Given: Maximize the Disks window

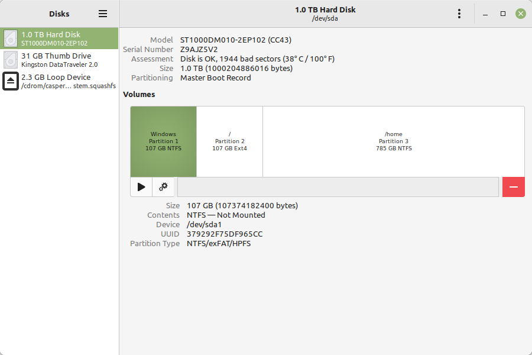Looking at the screenshot, I should (503, 14).
